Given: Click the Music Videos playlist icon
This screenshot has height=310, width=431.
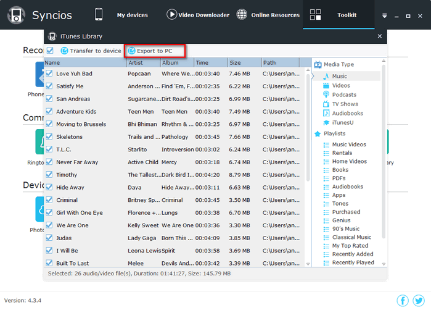Looking at the screenshot, I should click(x=326, y=145).
